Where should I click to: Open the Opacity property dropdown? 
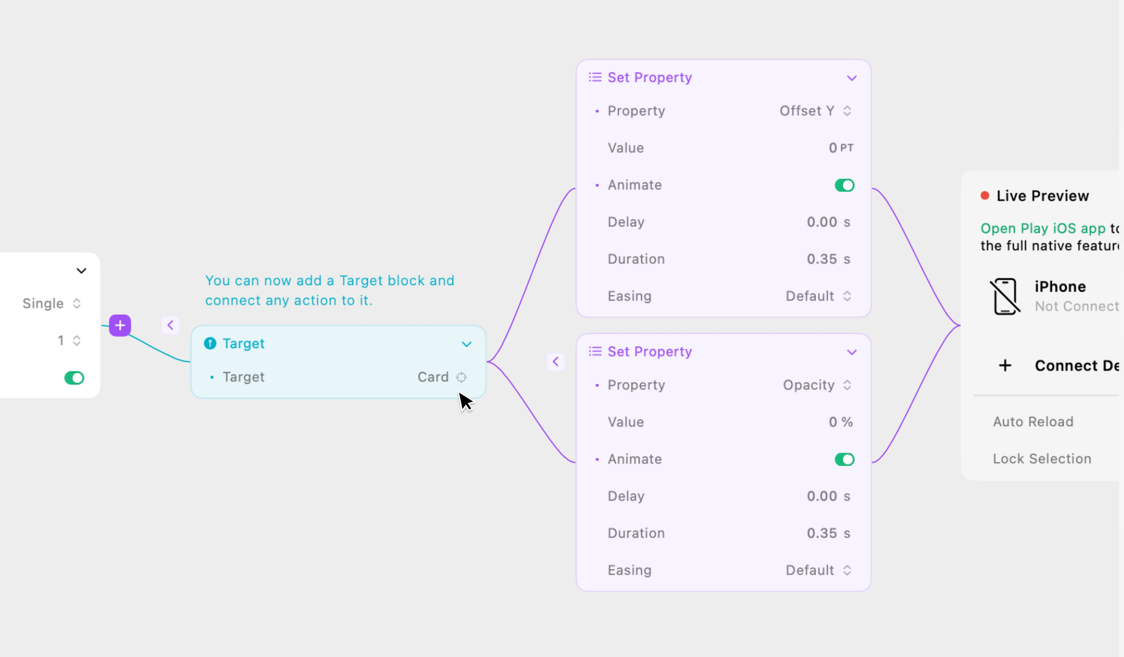[x=817, y=385]
